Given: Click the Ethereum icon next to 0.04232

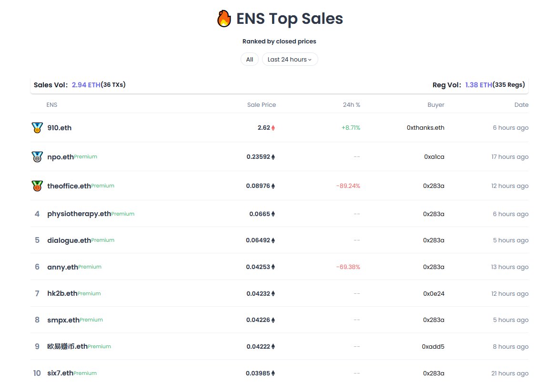Looking at the screenshot, I should [x=273, y=293].
